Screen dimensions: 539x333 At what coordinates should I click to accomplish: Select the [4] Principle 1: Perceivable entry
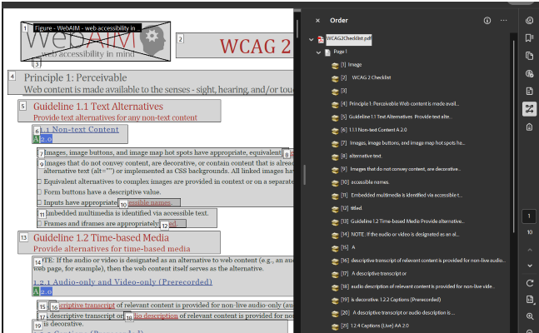(399, 104)
